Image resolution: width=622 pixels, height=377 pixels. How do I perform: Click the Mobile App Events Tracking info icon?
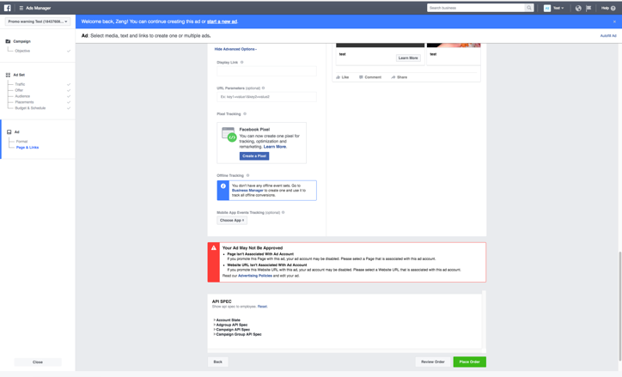[x=283, y=212]
